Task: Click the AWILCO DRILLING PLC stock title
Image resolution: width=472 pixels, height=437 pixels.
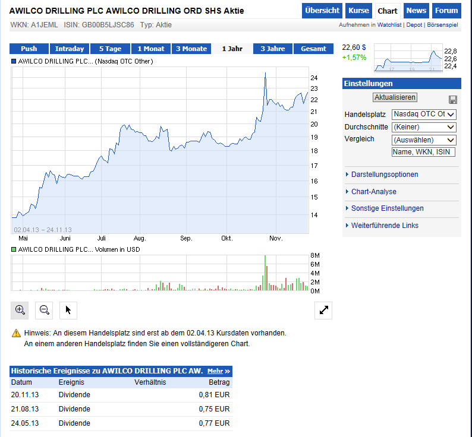Action: pyautogui.click(x=127, y=11)
